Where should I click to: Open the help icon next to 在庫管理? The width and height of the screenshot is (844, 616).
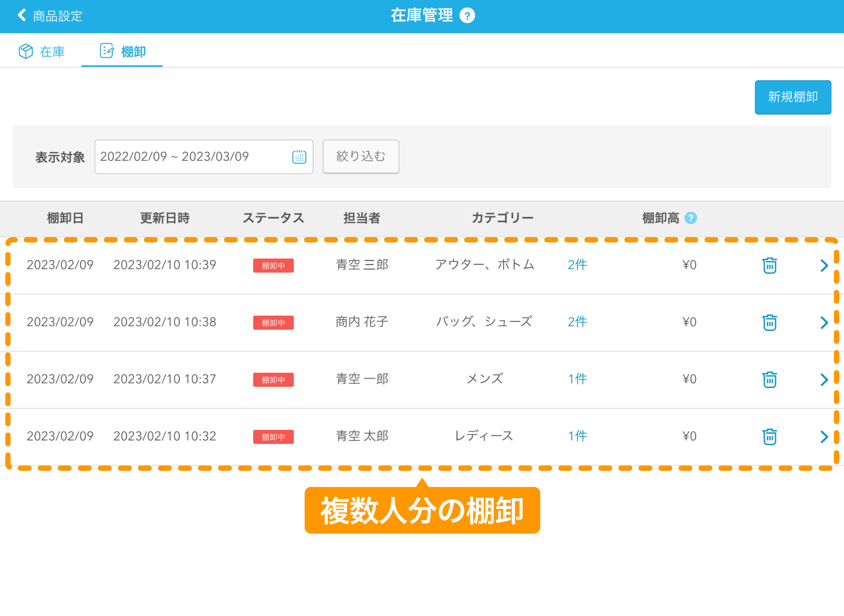(467, 16)
